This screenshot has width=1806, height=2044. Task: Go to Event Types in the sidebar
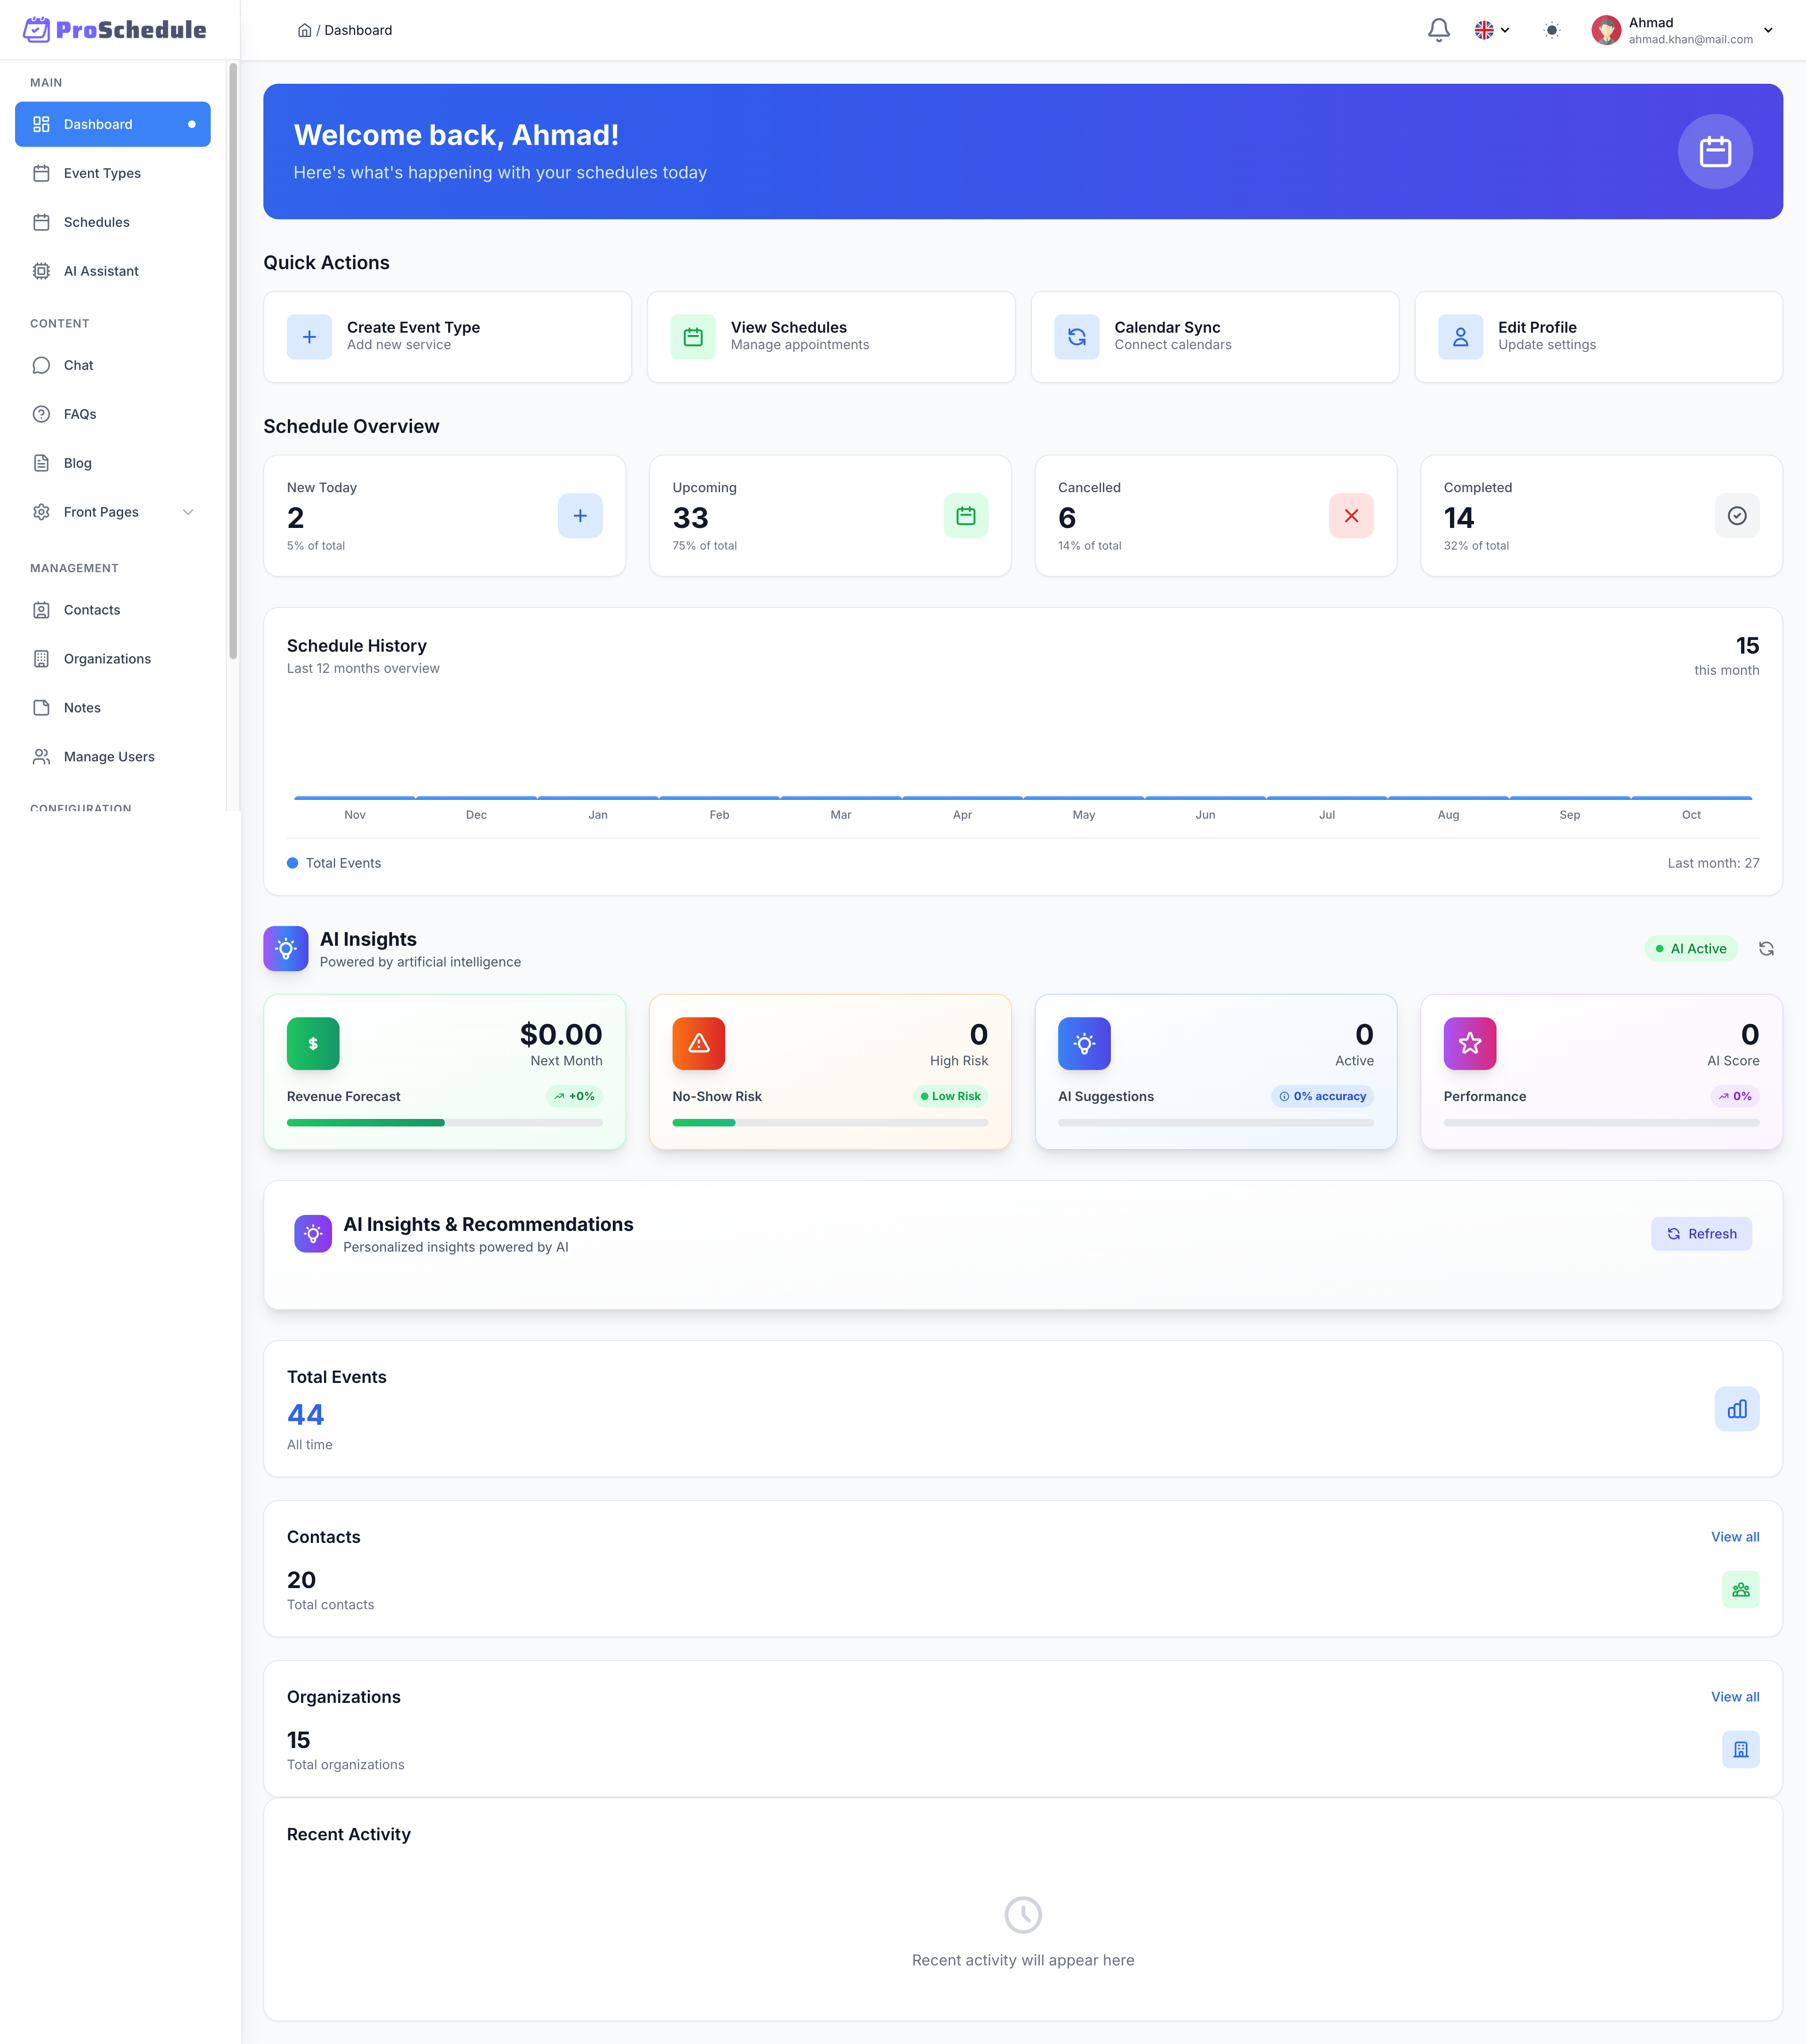(102, 173)
